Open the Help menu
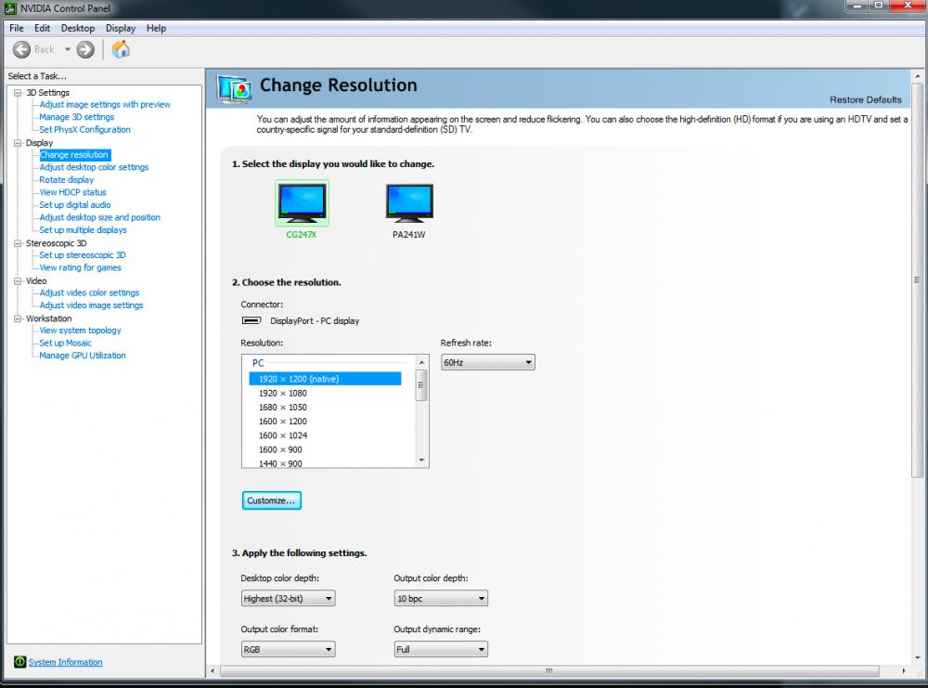Image resolution: width=928 pixels, height=688 pixels. click(156, 29)
